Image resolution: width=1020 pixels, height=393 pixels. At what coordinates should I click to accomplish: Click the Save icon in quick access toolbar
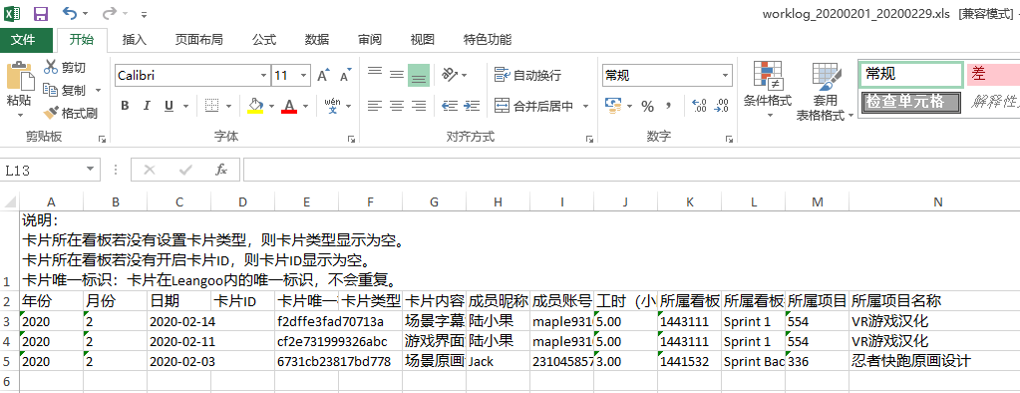coord(40,13)
